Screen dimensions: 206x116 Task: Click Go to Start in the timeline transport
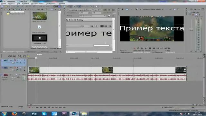[52, 107]
